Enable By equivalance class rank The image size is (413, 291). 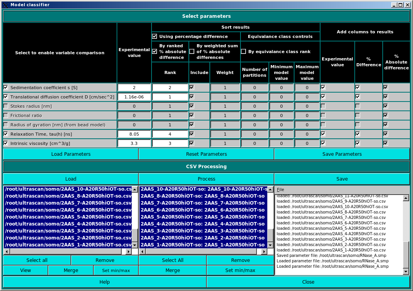point(244,51)
